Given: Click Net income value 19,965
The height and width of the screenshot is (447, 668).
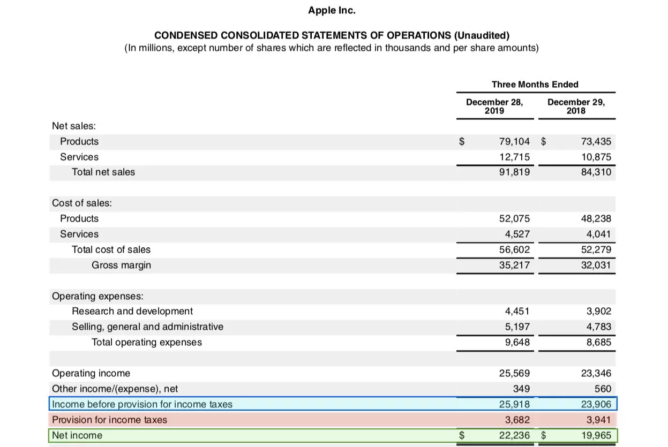Looking at the screenshot, I should (596, 435).
